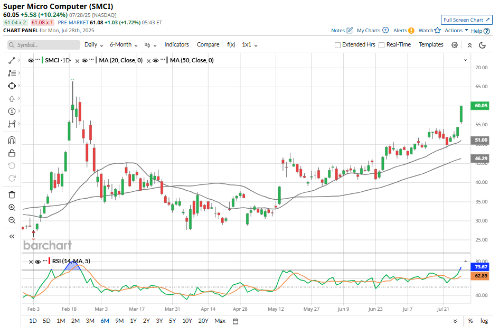499x335 pixels.
Task: Toggle the drawings lock icon
Action: [12, 153]
